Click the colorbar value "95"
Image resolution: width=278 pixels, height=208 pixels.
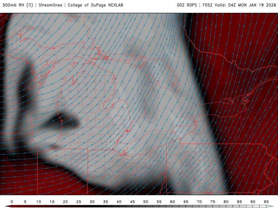click(x=266, y=202)
